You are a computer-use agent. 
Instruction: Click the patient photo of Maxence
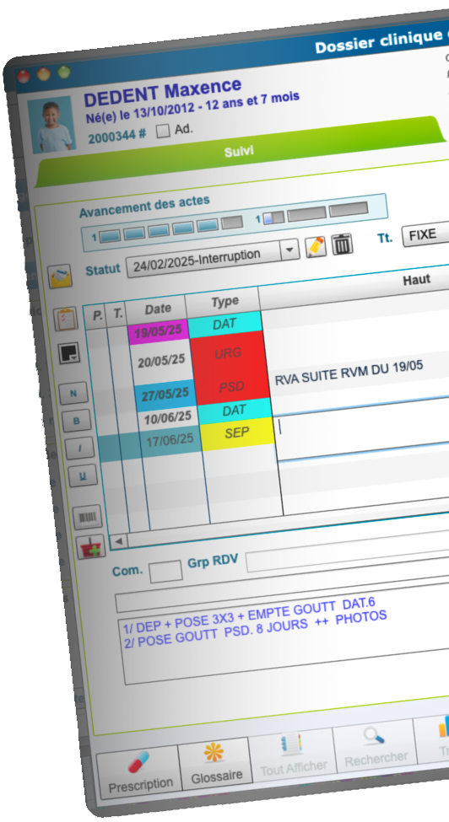tap(51, 126)
